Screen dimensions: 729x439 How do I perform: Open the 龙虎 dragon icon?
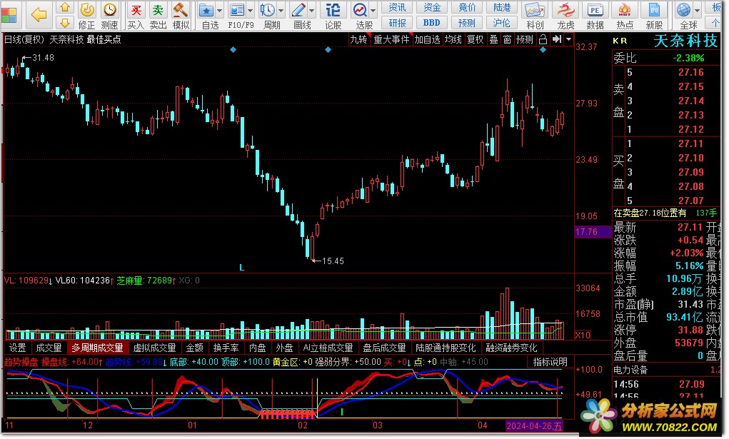click(x=565, y=10)
